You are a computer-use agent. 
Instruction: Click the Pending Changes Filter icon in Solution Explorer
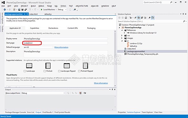131,18
